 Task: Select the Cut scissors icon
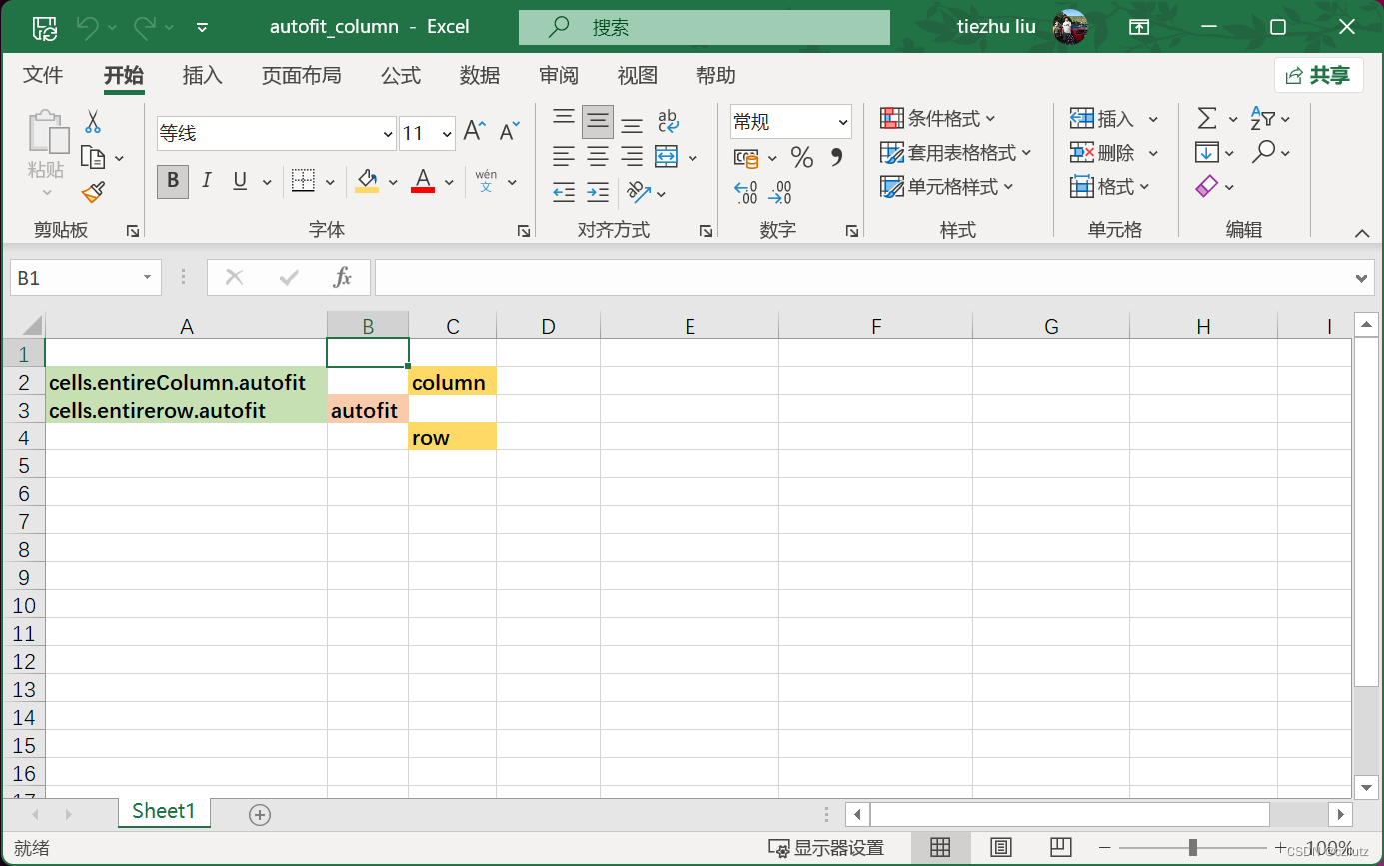tap(93, 122)
